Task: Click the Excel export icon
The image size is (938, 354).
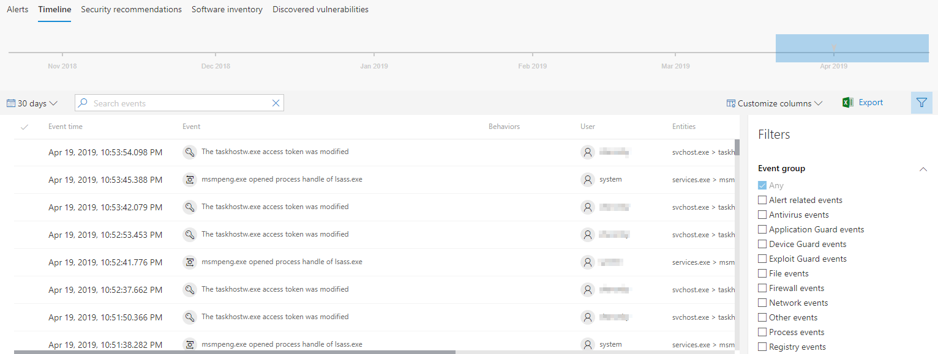Action: pos(848,103)
